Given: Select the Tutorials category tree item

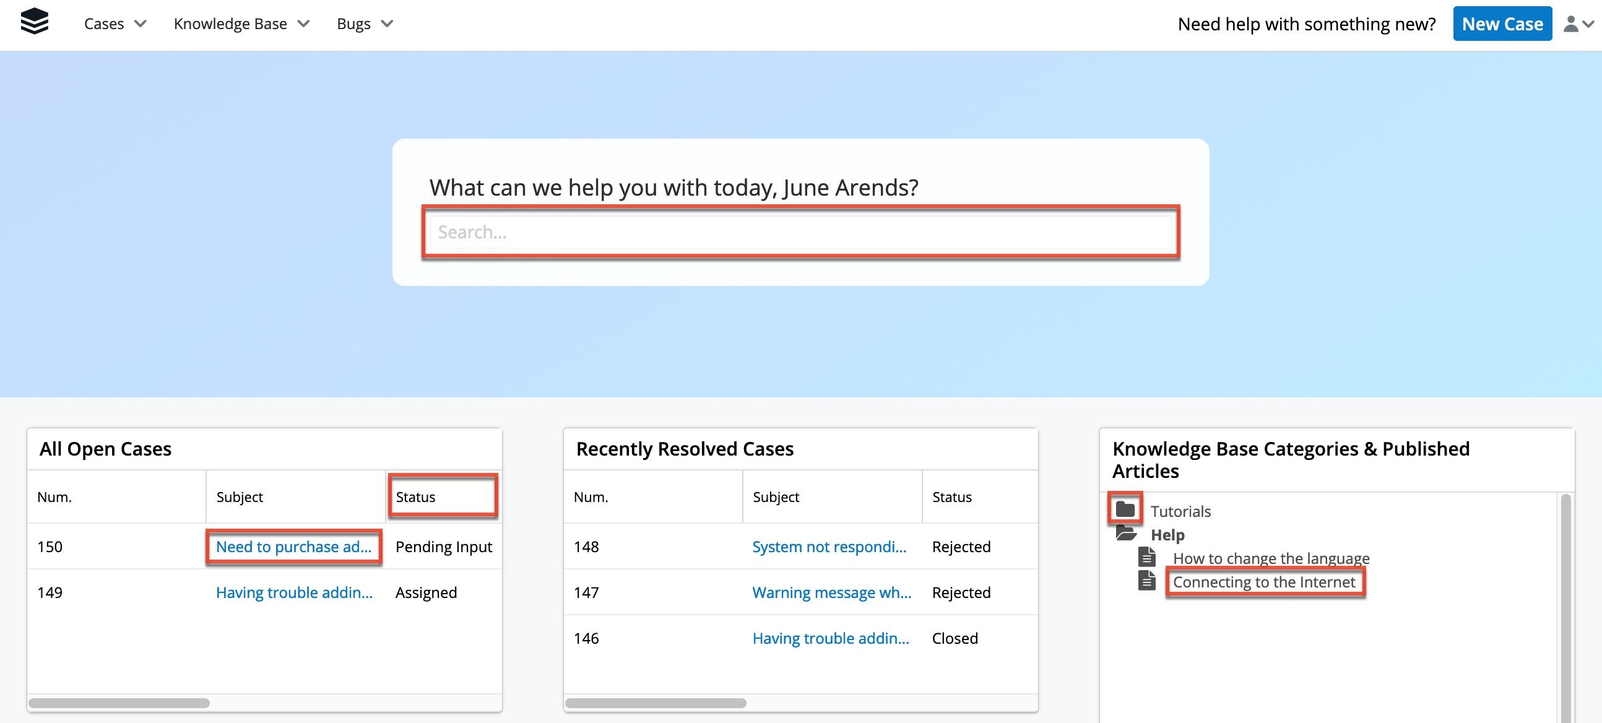Looking at the screenshot, I should pos(1180,511).
